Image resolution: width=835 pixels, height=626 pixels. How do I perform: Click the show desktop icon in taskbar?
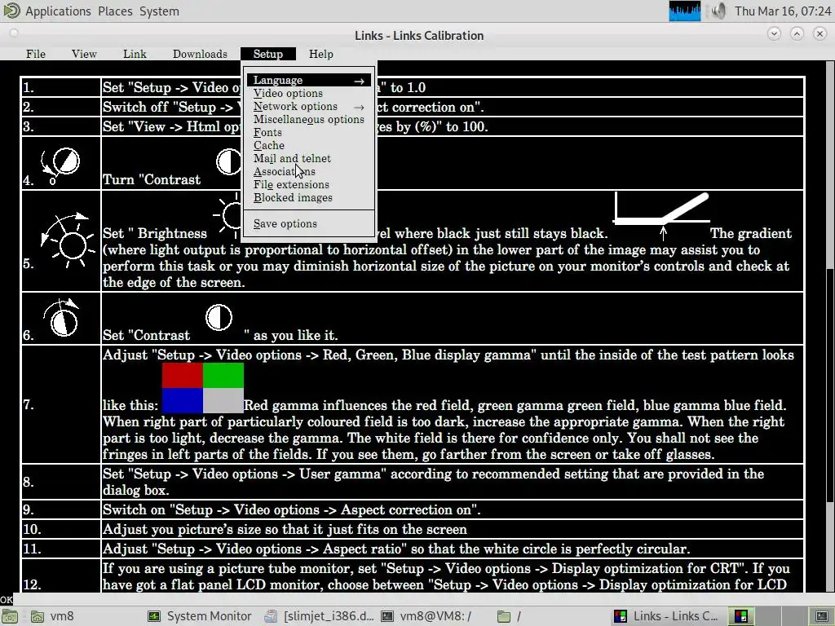[9, 616]
